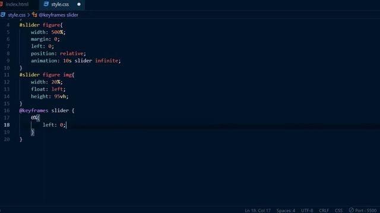Image resolution: width=380 pixels, height=213 pixels.
Task: Click the closing brace on line 10
Action: tap(21, 68)
